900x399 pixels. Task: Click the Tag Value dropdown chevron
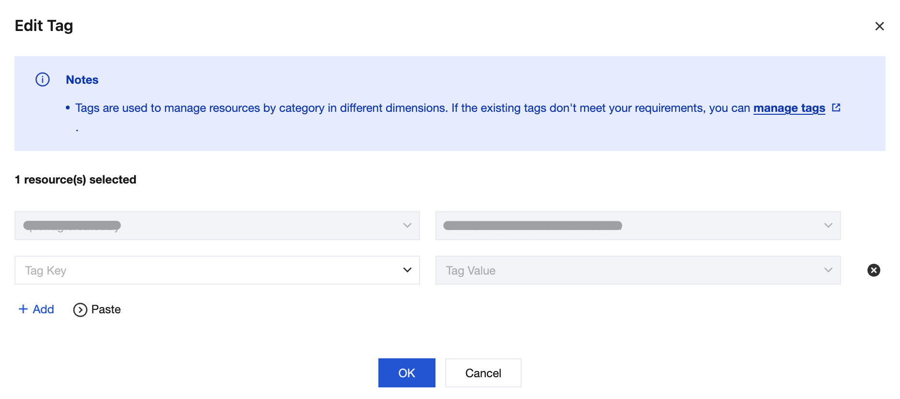[x=828, y=270]
